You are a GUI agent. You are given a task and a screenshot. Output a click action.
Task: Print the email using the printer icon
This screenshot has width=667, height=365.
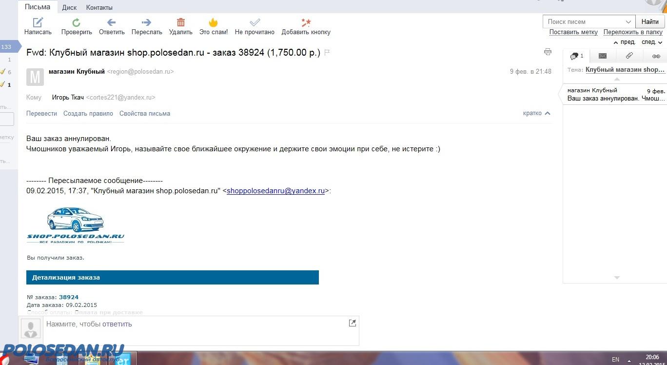[x=548, y=52]
